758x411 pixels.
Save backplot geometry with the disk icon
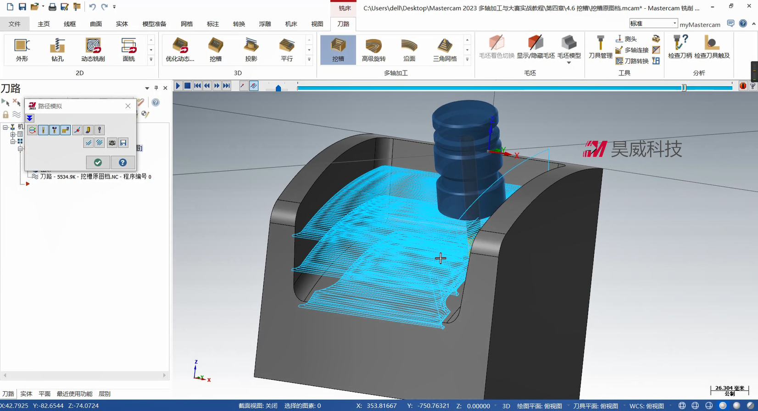click(x=123, y=143)
